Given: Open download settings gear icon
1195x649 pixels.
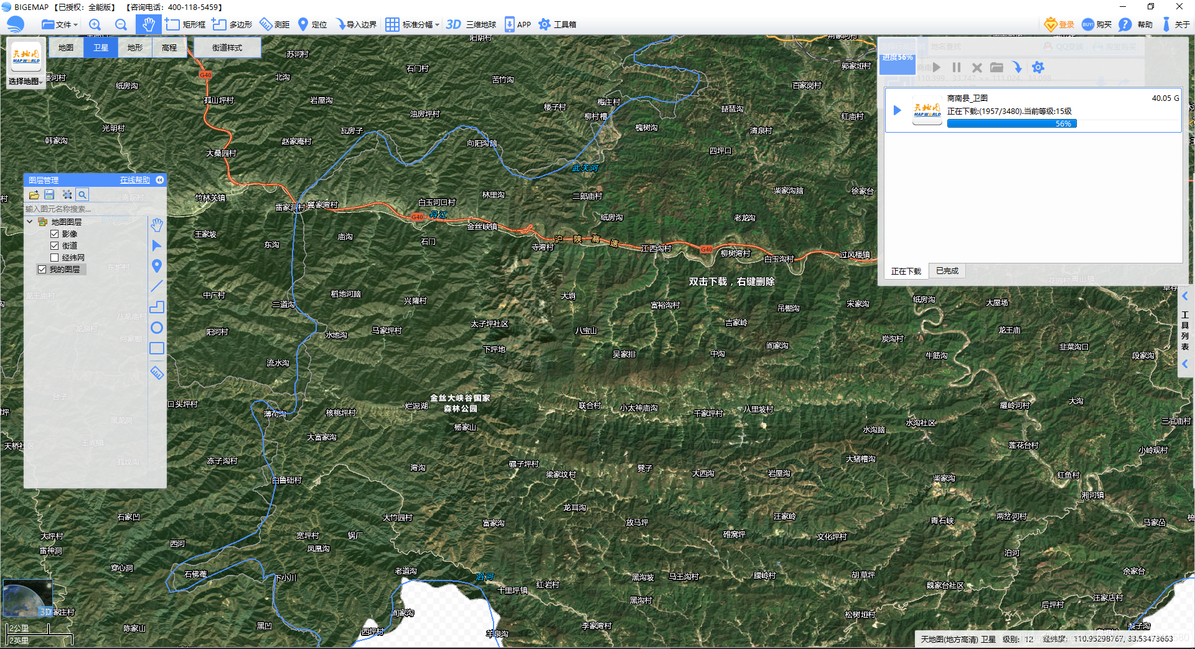Looking at the screenshot, I should click(x=1038, y=67).
